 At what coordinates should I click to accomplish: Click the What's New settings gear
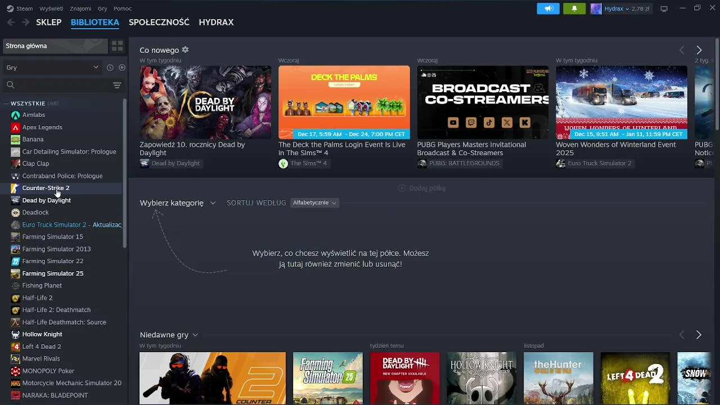tap(185, 49)
